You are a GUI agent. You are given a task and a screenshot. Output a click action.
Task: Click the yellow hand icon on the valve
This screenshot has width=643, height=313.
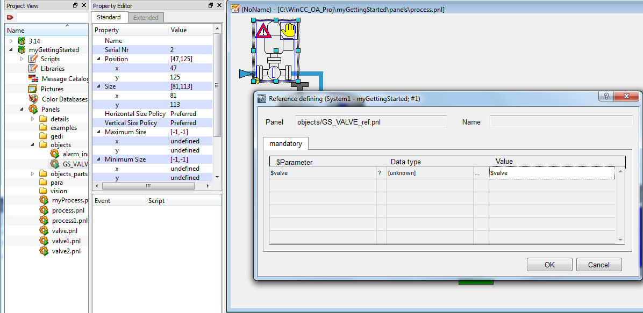click(289, 30)
